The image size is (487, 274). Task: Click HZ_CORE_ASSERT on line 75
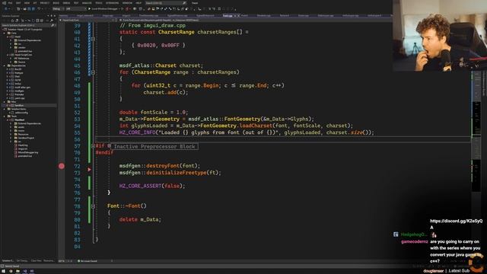(x=140, y=186)
